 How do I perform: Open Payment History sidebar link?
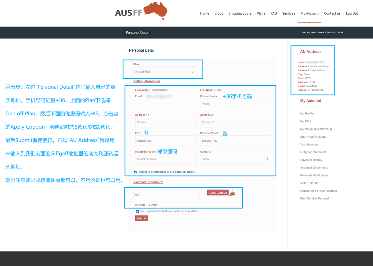[x=311, y=160]
